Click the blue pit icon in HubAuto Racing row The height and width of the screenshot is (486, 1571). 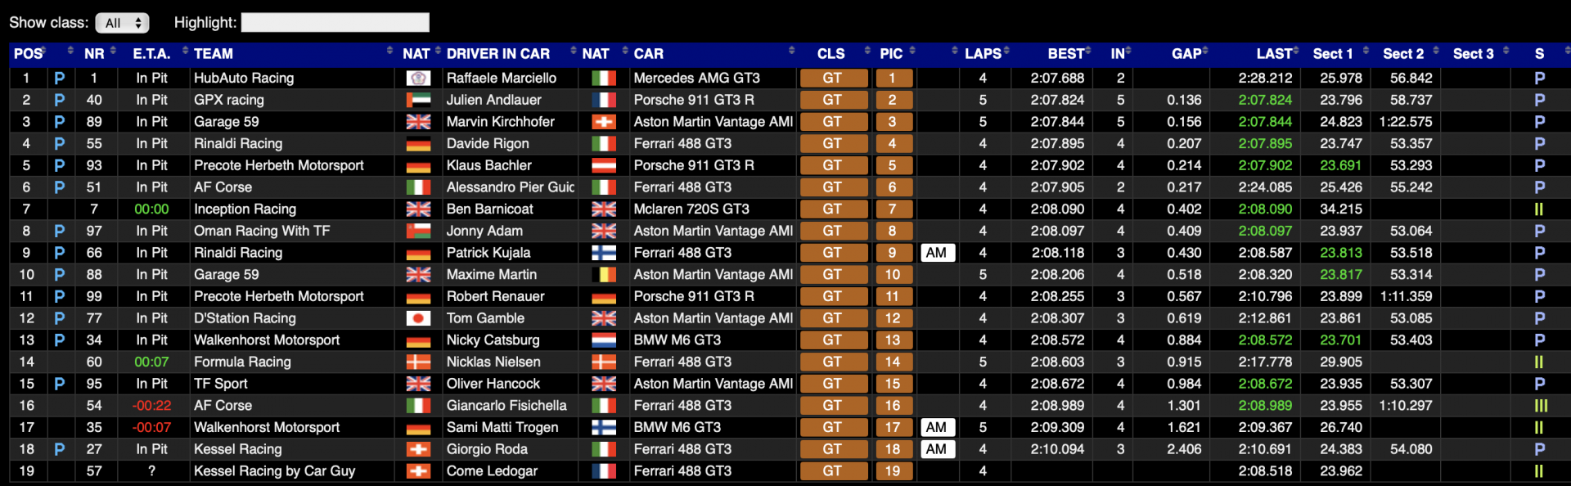coord(59,79)
